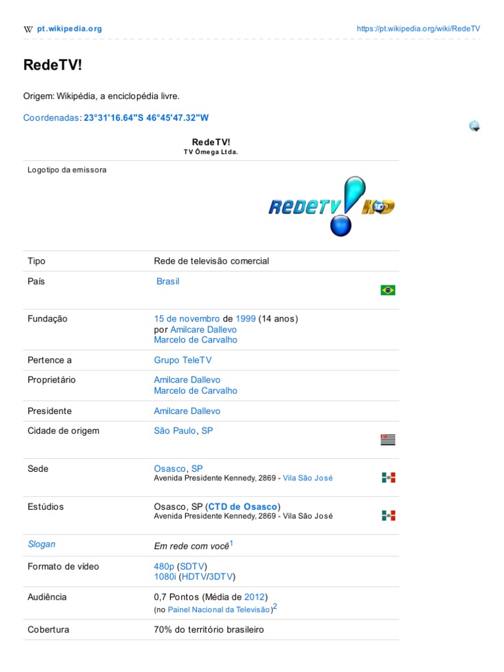
Task: Open the 15 de novembro link
Action: tap(187, 319)
